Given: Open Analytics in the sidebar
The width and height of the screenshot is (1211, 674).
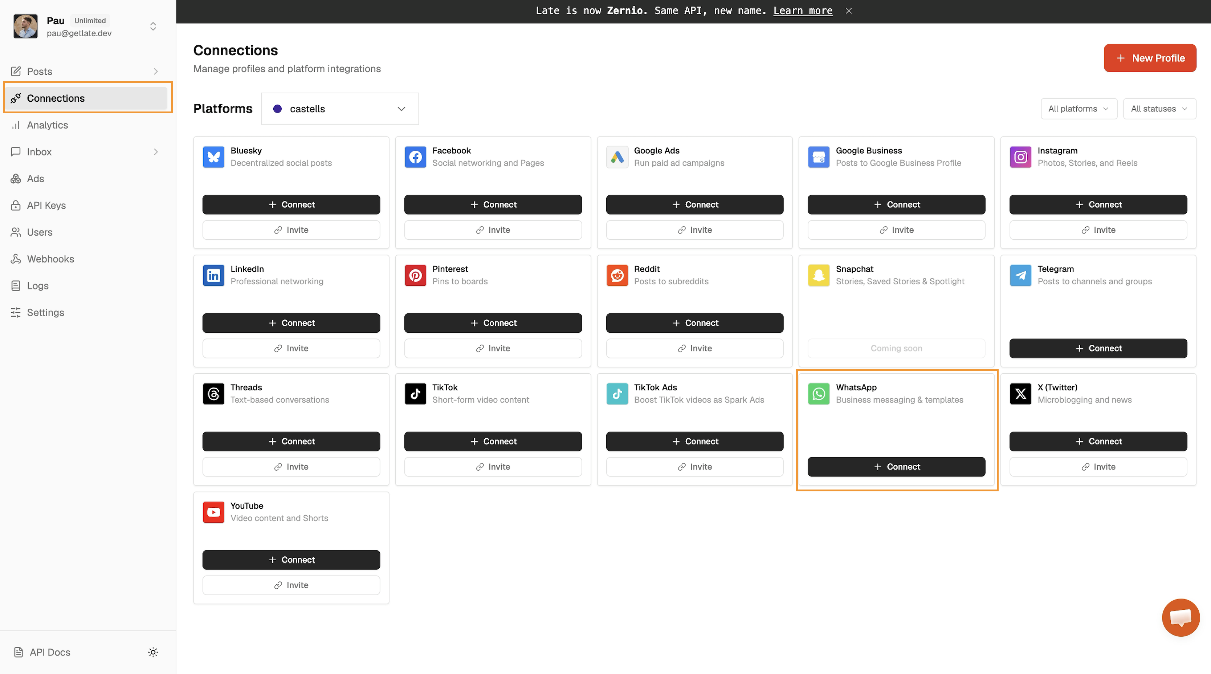Looking at the screenshot, I should pos(48,125).
